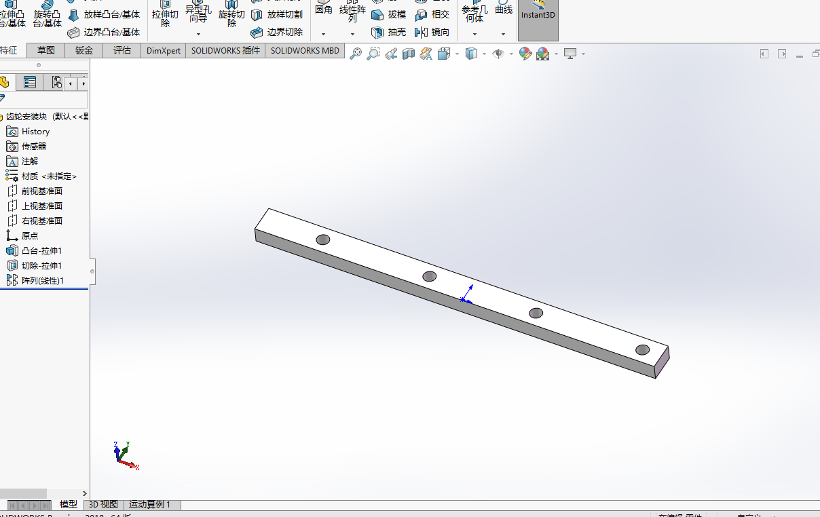Open the Apply Scene dropdown arrow

point(556,54)
